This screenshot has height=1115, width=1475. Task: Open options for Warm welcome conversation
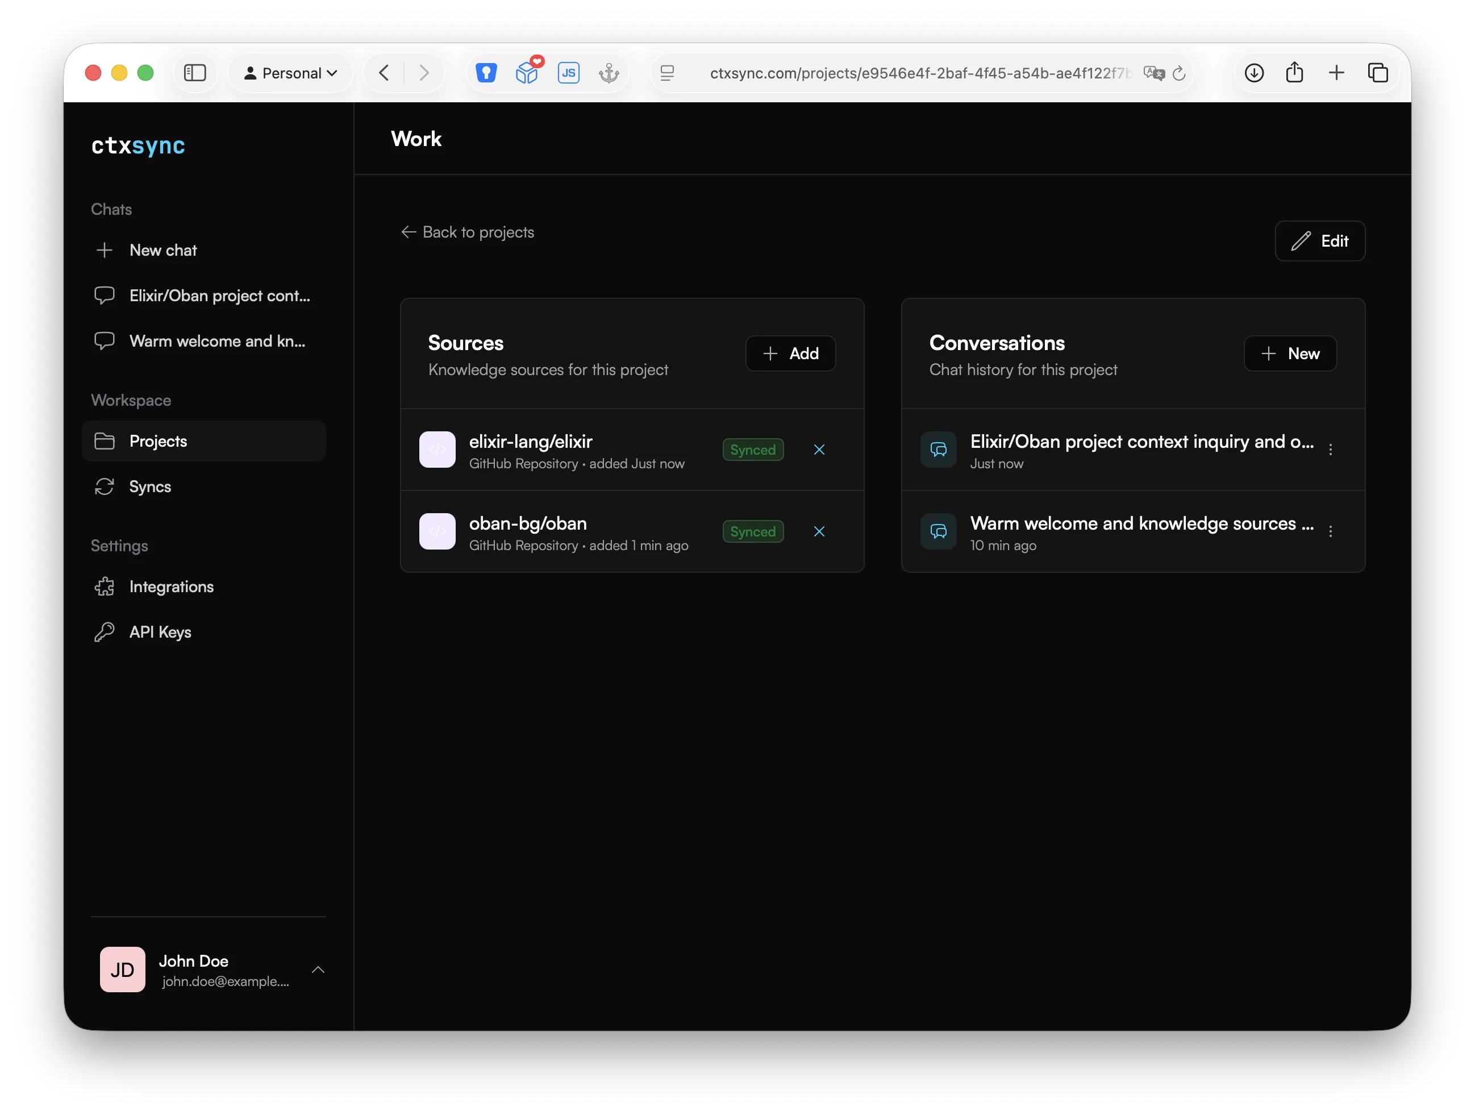(1330, 531)
